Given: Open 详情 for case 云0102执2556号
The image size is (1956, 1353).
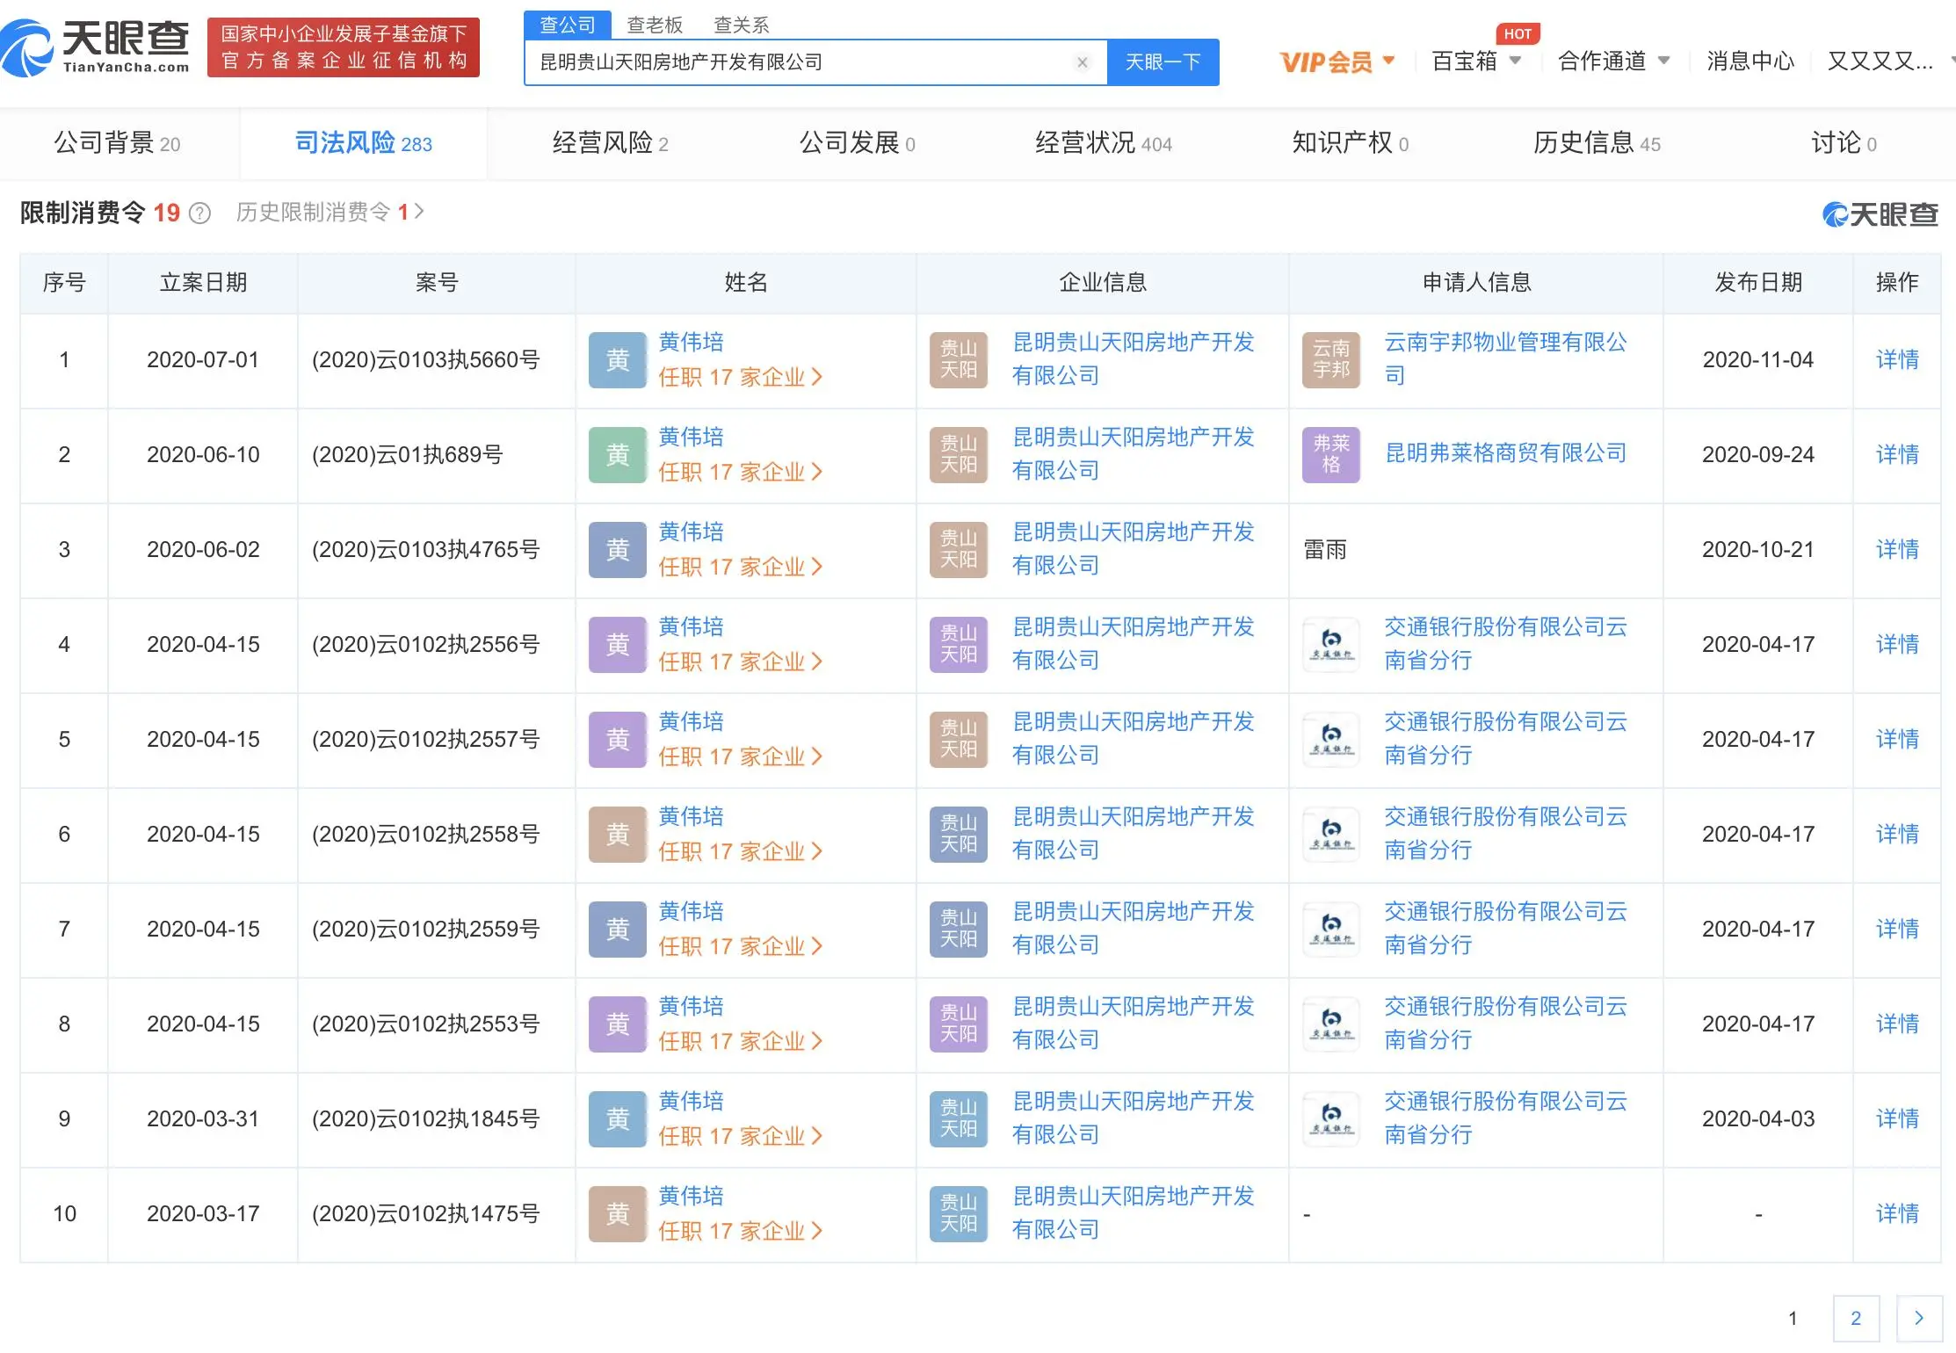Looking at the screenshot, I should [1897, 645].
